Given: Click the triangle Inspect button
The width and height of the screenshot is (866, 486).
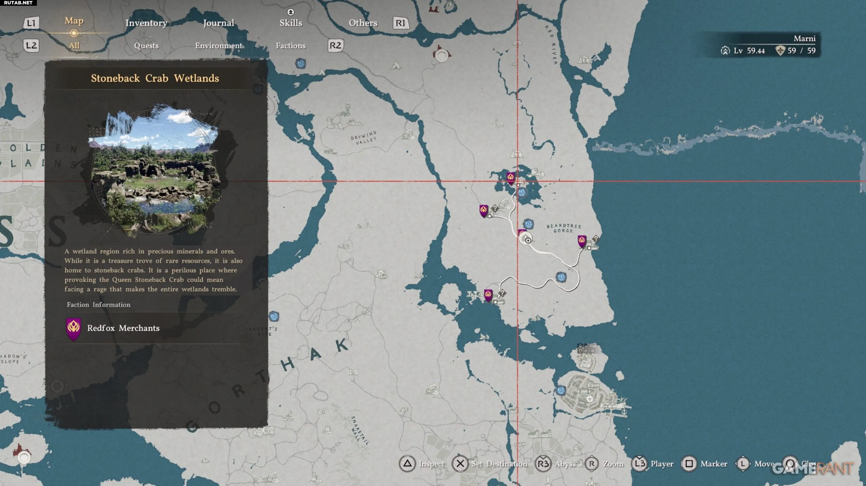Looking at the screenshot, I should coord(407,464).
